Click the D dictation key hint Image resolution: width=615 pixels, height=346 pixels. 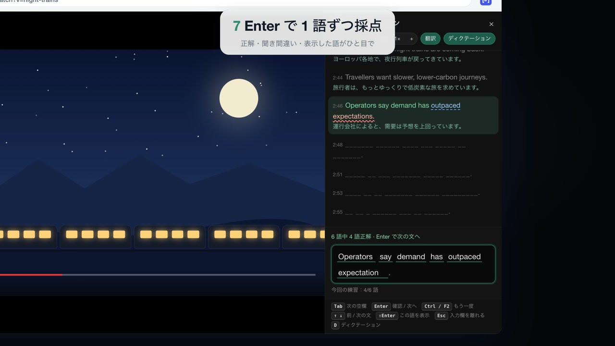pos(335,325)
